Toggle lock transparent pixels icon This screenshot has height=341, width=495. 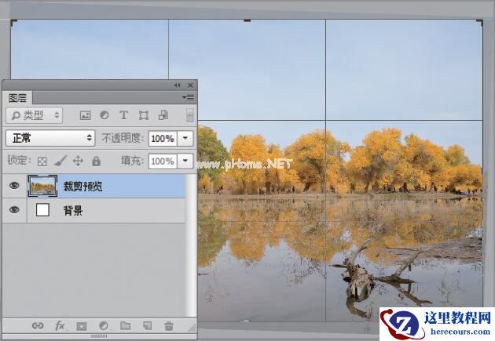click(42, 161)
